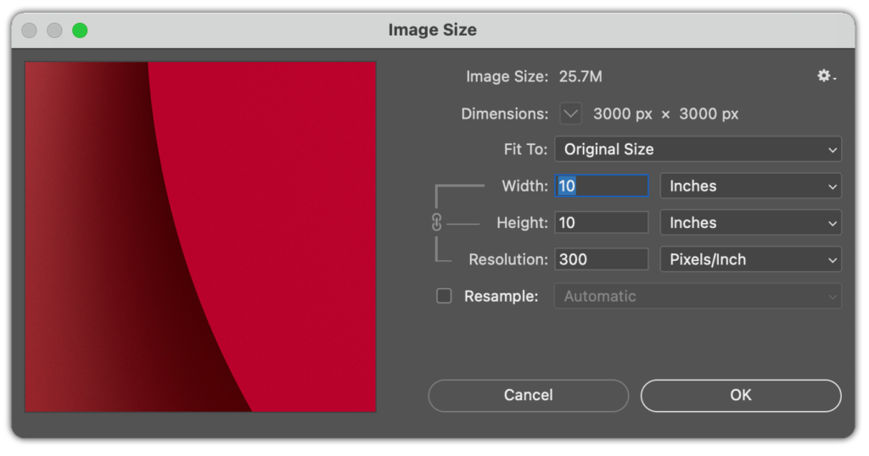
Task: Enable the Resample checkbox
Action: (x=444, y=296)
